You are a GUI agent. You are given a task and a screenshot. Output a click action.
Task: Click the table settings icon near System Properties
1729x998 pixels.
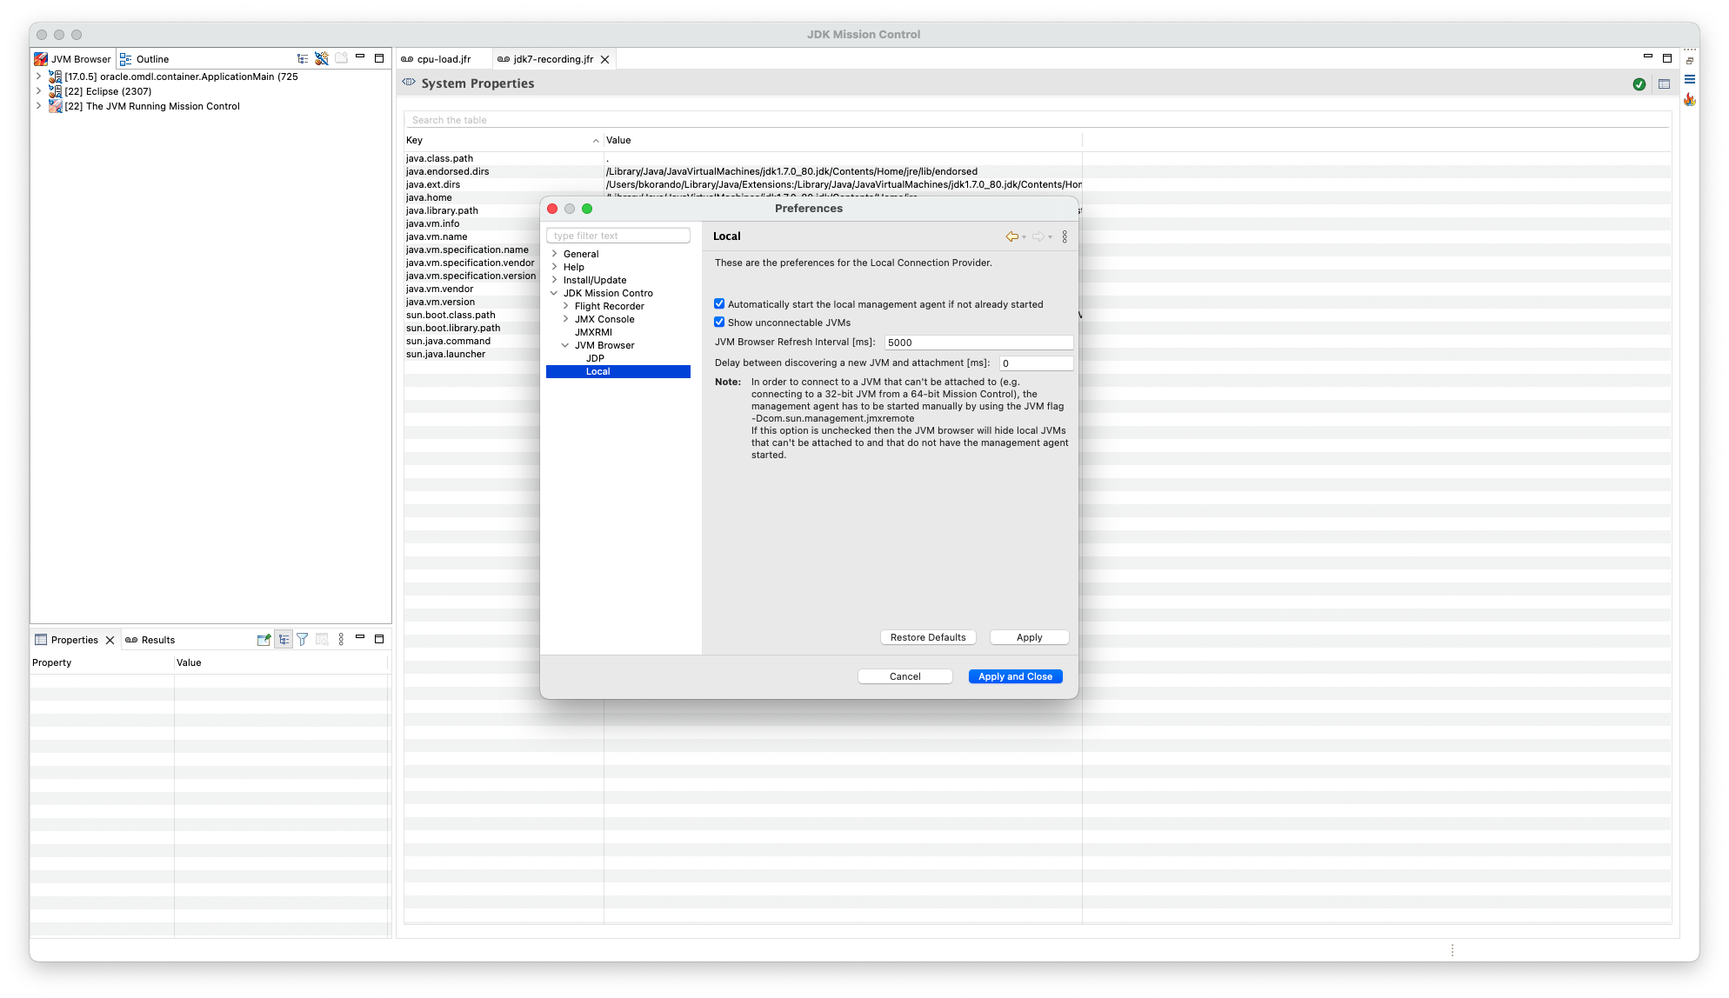1664,84
